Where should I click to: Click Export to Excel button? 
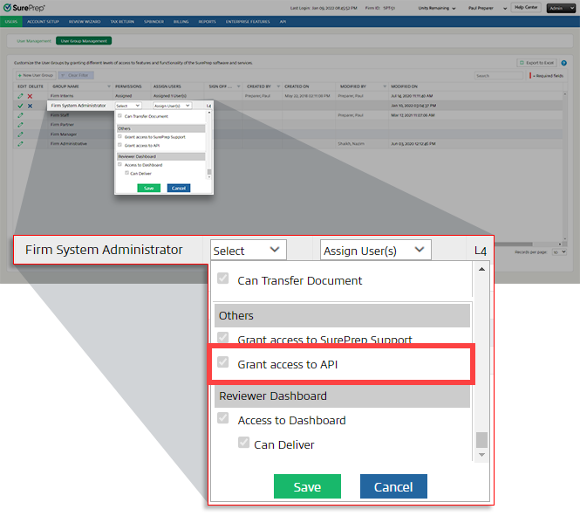click(x=536, y=63)
